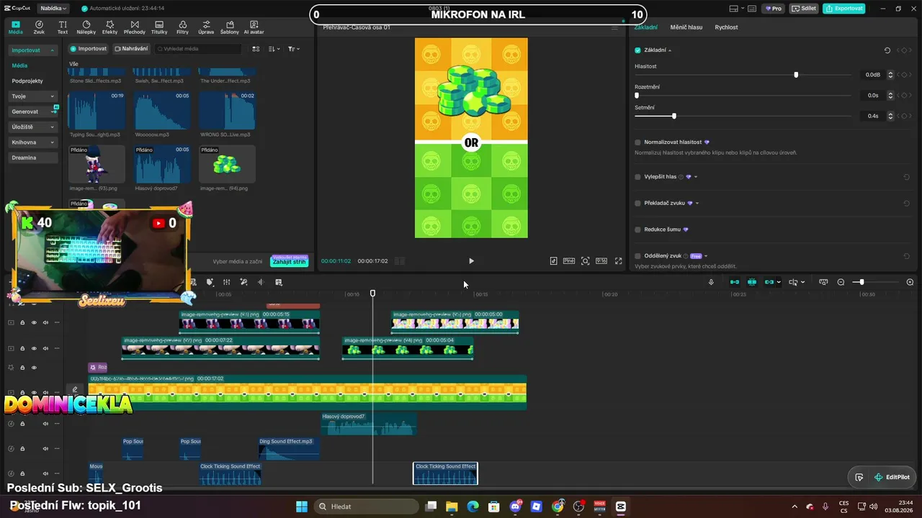Open Google Chrome from the taskbar

[558, 506]
